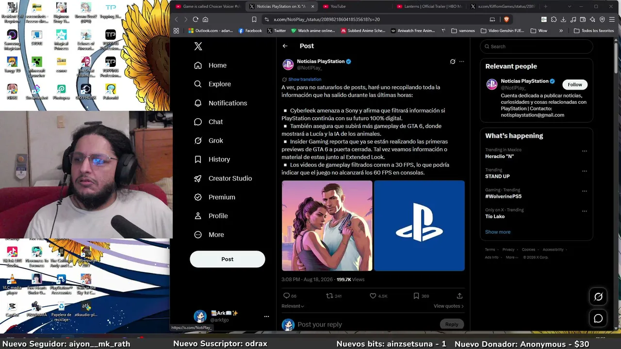Open the floating chat messages button
The width and height of the screenshot is (621, 349).
click(x=598, y=318)
